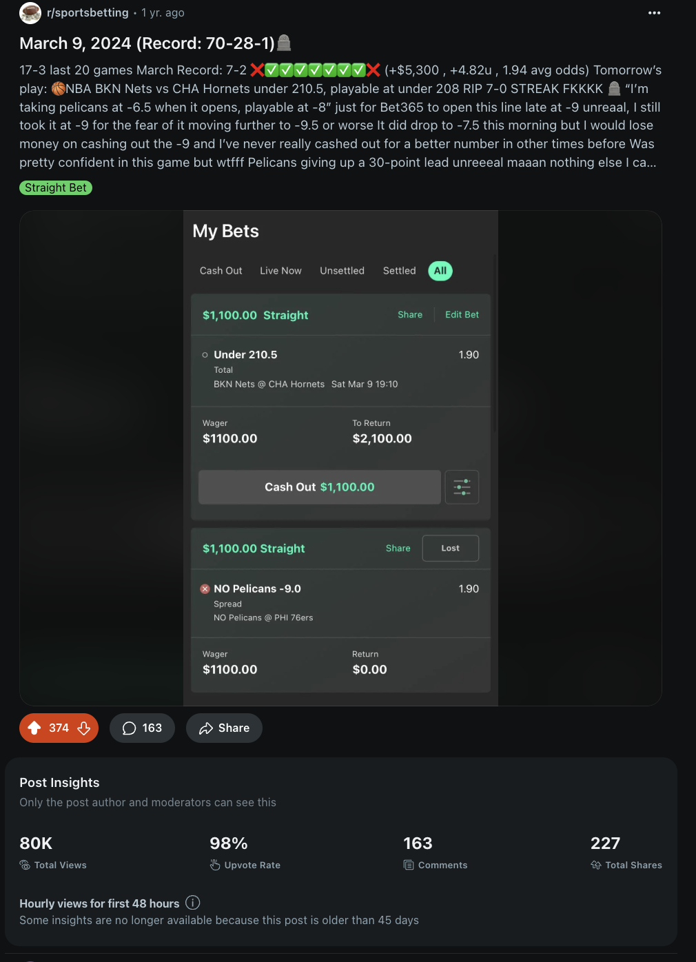The height and width of the screenshot is (962, 696).
Task: Click the Cash Out $1,100.00 button
Action: pos(320,487)
